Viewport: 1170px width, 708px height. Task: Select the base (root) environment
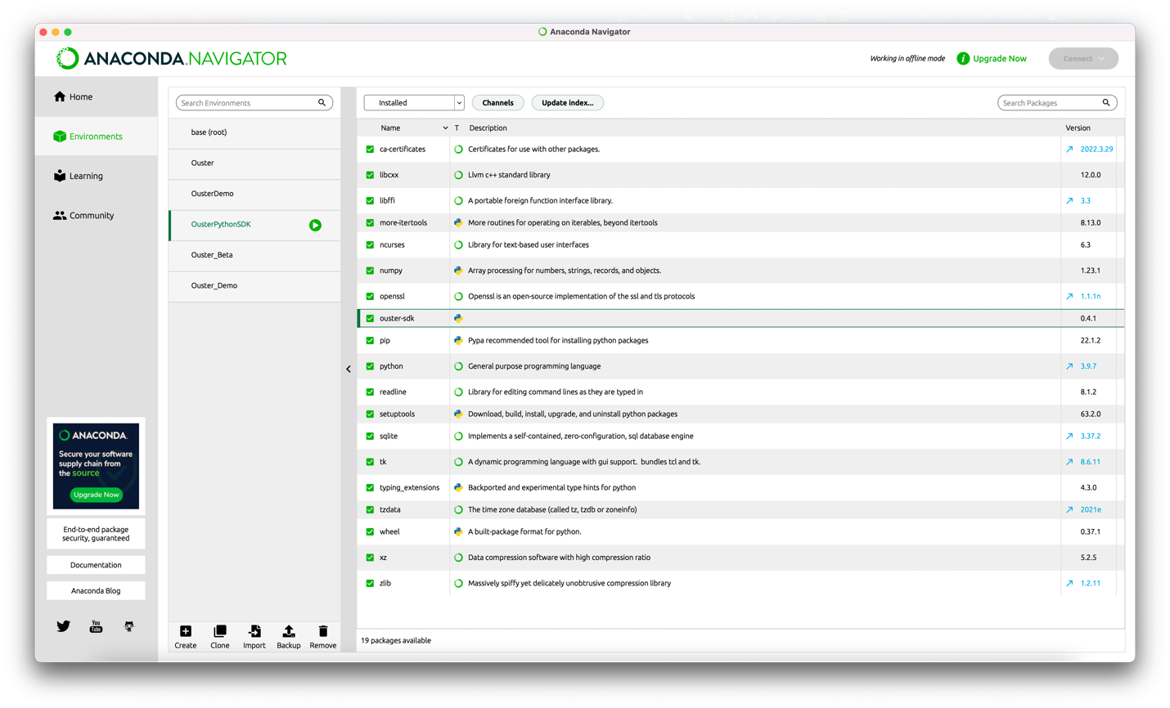pyautogui.click(x=254, y=132)
